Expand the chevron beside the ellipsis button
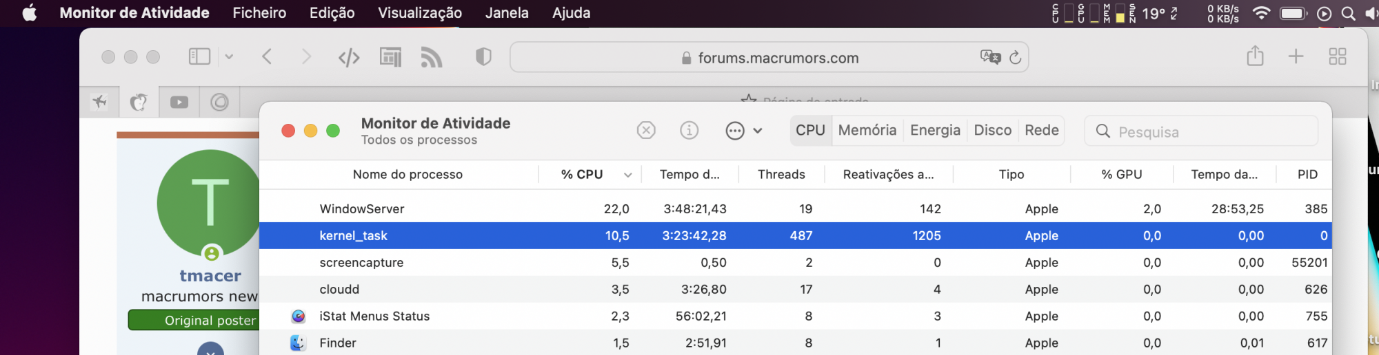The width and height of the screenshot is (1379, 355). [758, 131]
